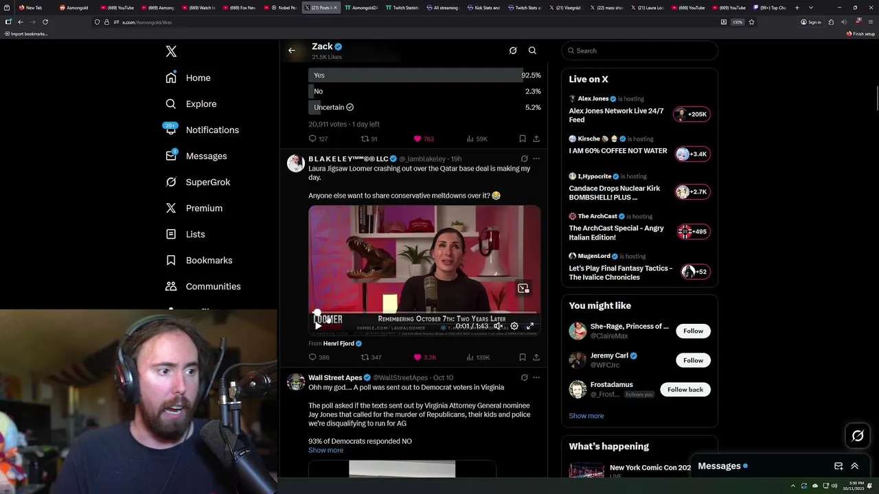Open a new browser tab with plus

coord(797,8)
